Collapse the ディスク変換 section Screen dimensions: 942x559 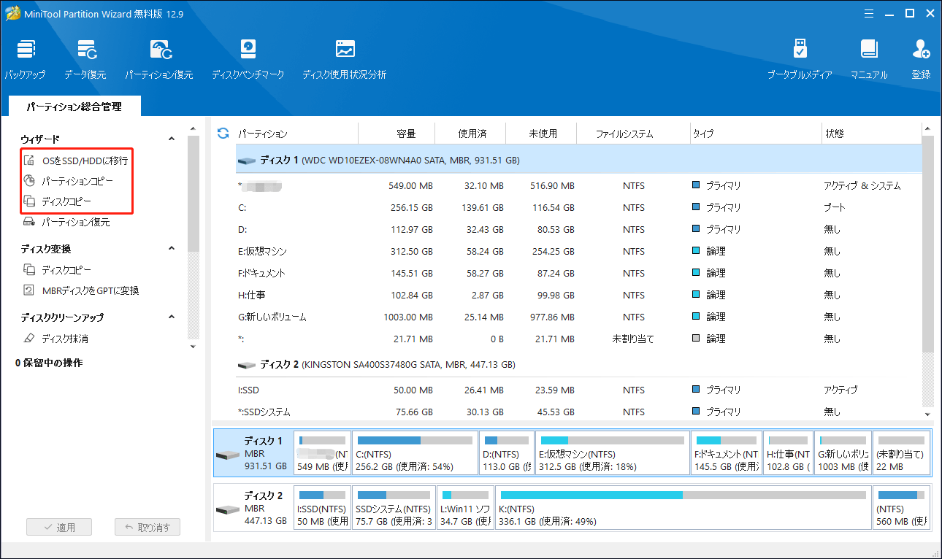pyautogui.click(x=172, y=249)
